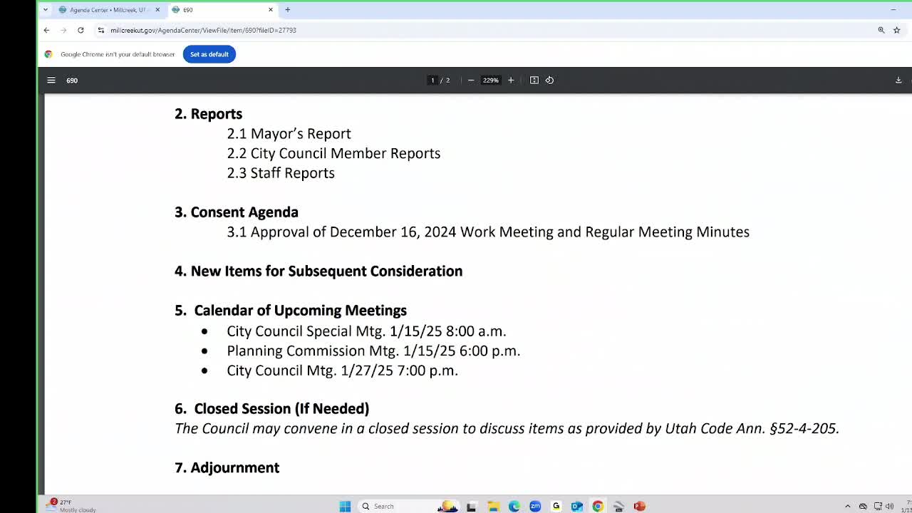Click City Council Special Mtg. 1/15/25 line
The height and width of the screenshot is (513, 912).
click(366, 331)
